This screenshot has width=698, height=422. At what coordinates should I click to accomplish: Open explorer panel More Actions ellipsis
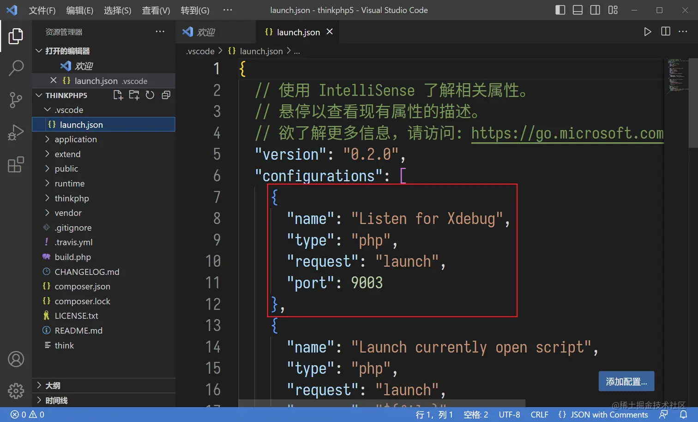tap(160, 31)
